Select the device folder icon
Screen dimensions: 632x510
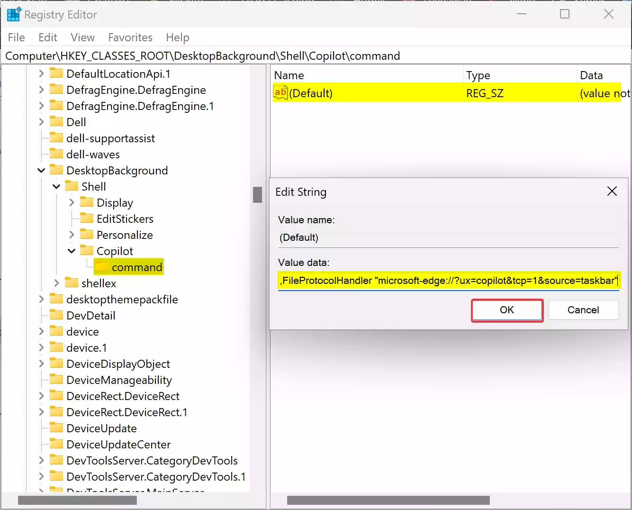pos(56,331)
